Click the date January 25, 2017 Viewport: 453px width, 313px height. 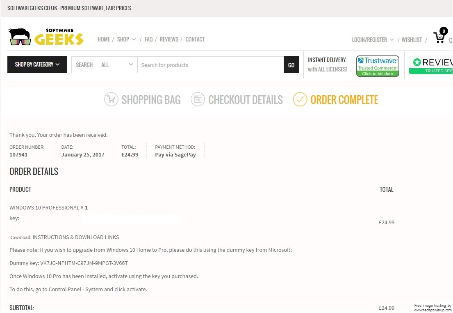point(83,154)
